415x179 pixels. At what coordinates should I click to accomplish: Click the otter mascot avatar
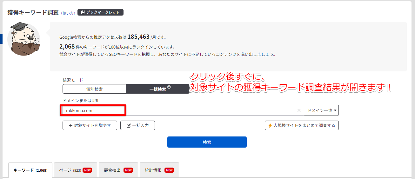(24, 39)
